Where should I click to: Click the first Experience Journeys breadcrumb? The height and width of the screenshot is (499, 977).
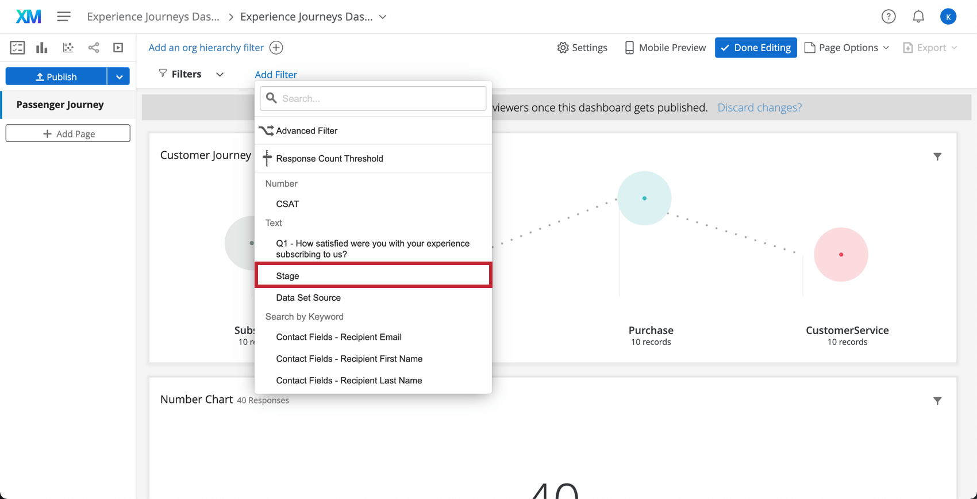[x=153, y=17]
